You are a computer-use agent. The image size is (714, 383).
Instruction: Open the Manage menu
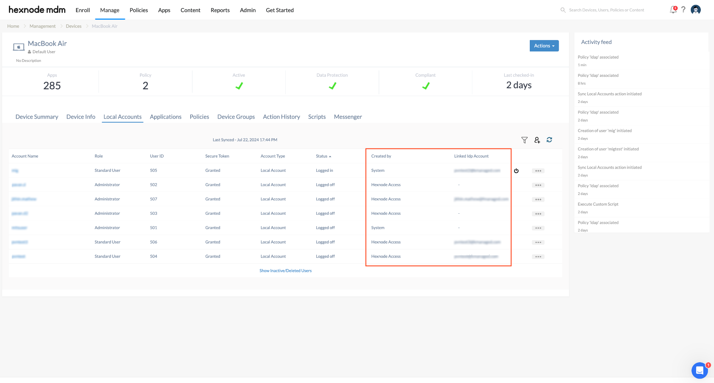tap(110, 10)
